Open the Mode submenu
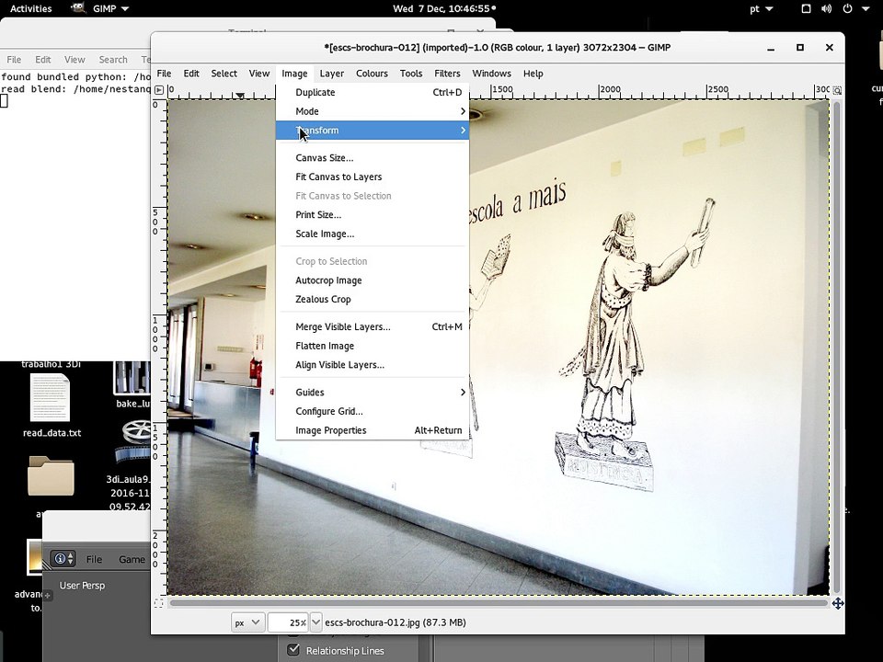The image size is (883, 662). [373, 111]
